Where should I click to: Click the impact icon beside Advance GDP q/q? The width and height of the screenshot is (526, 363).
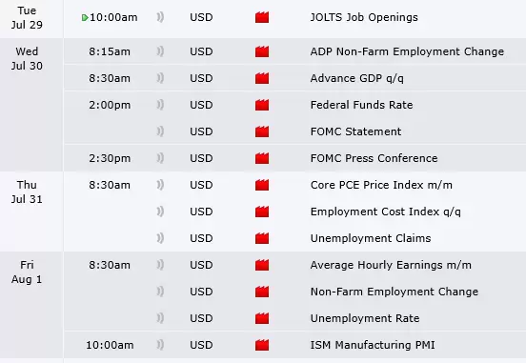click(262, 78)
